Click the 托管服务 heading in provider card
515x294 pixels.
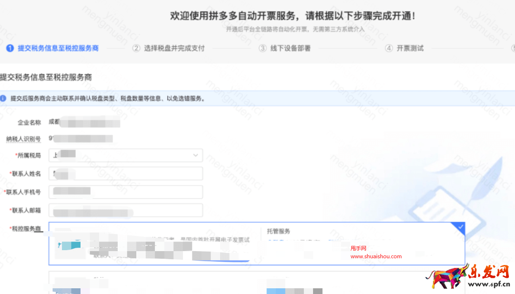tap(279, 231)
